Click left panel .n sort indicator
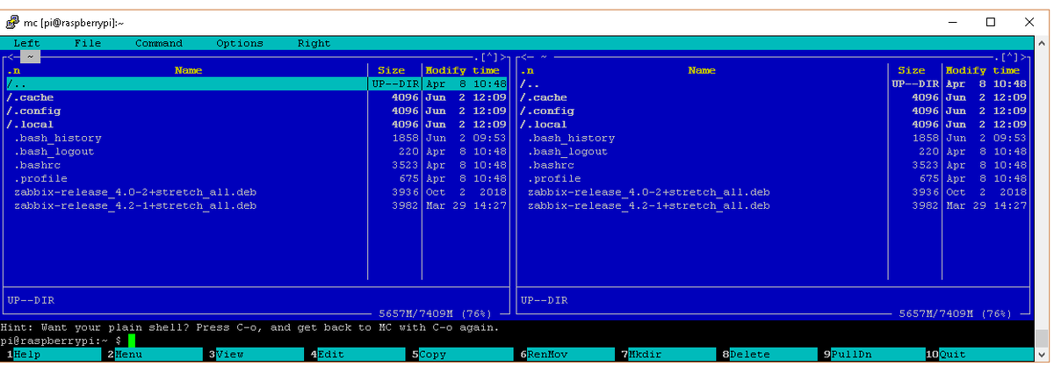The width and height of the screenshot is (1054, 366). point(13,70)
